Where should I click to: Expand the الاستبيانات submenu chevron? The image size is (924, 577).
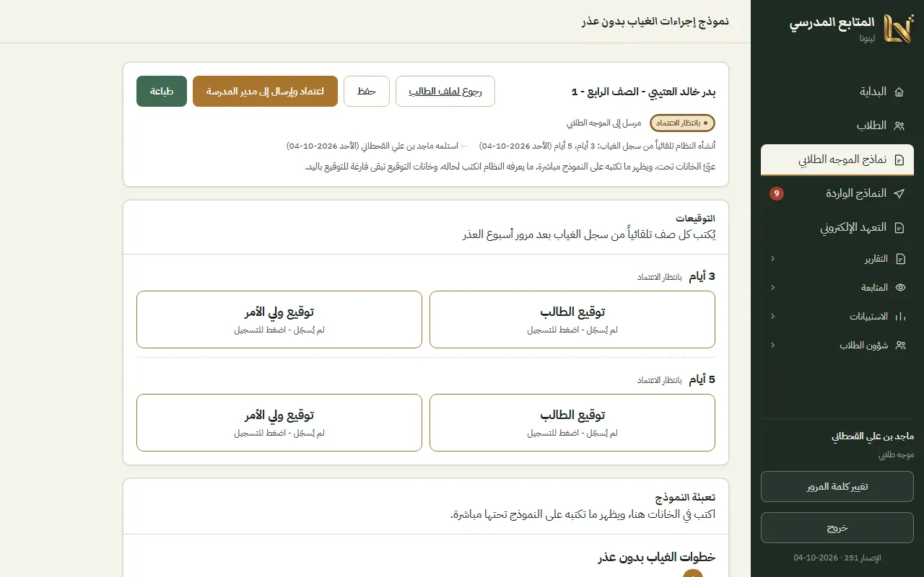[773, 316]
